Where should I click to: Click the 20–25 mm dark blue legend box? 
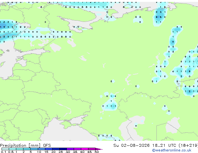[x=56, y=149]
